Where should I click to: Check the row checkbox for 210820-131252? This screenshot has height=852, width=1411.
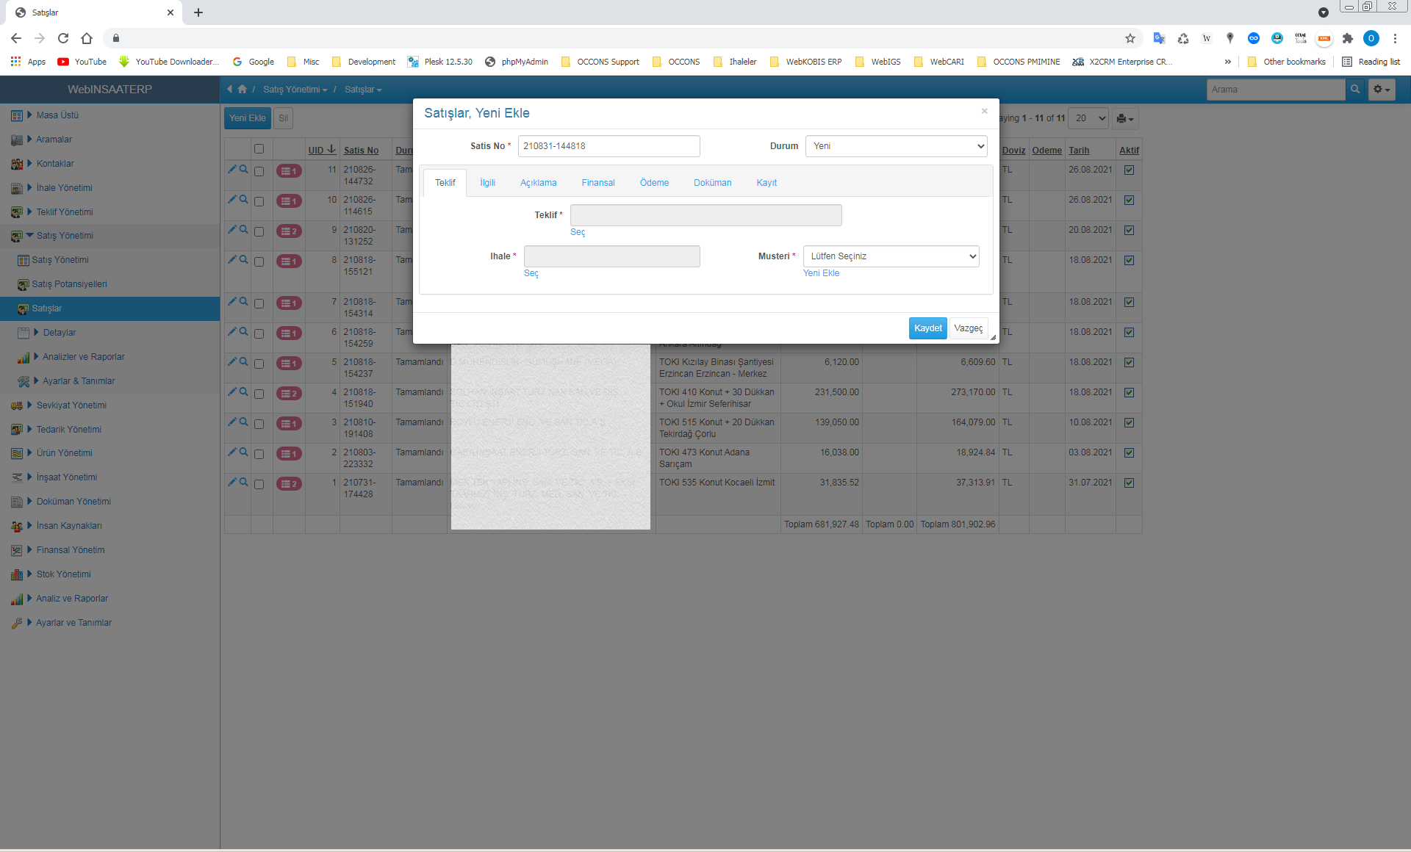coord(259,231)
